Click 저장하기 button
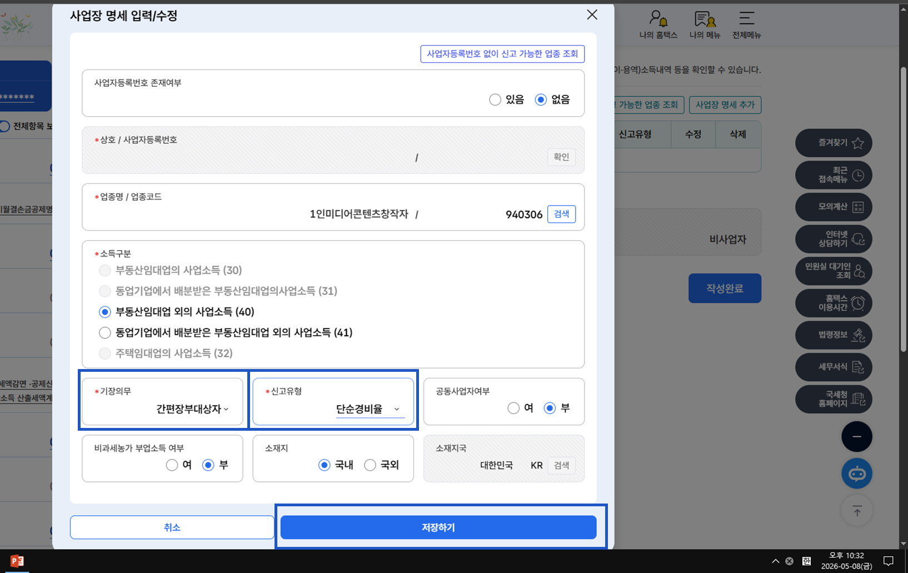The width and height of the screenshot is (908, 573). (x=438, y=527)
